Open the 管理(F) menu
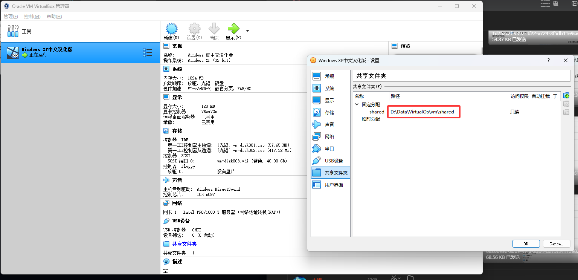 (11, 17)
